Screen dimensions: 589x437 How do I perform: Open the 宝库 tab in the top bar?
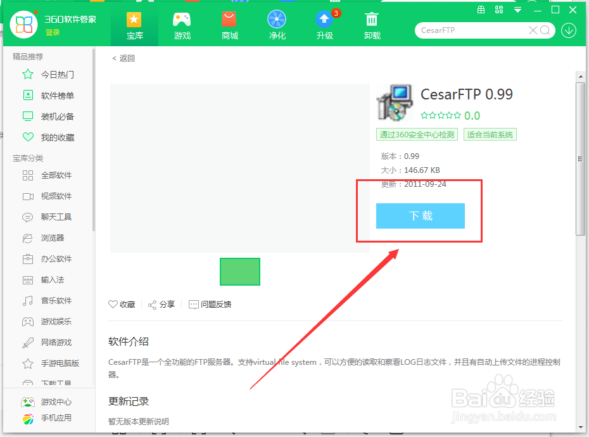134,25
